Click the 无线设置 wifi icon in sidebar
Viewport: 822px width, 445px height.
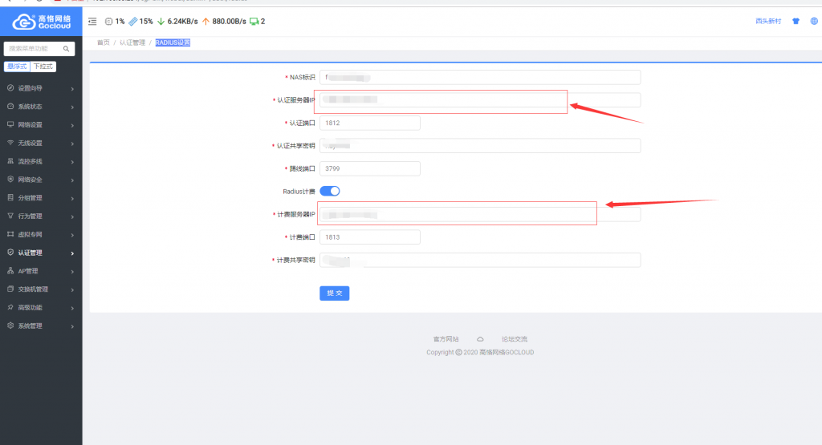[x=10, y=143]
